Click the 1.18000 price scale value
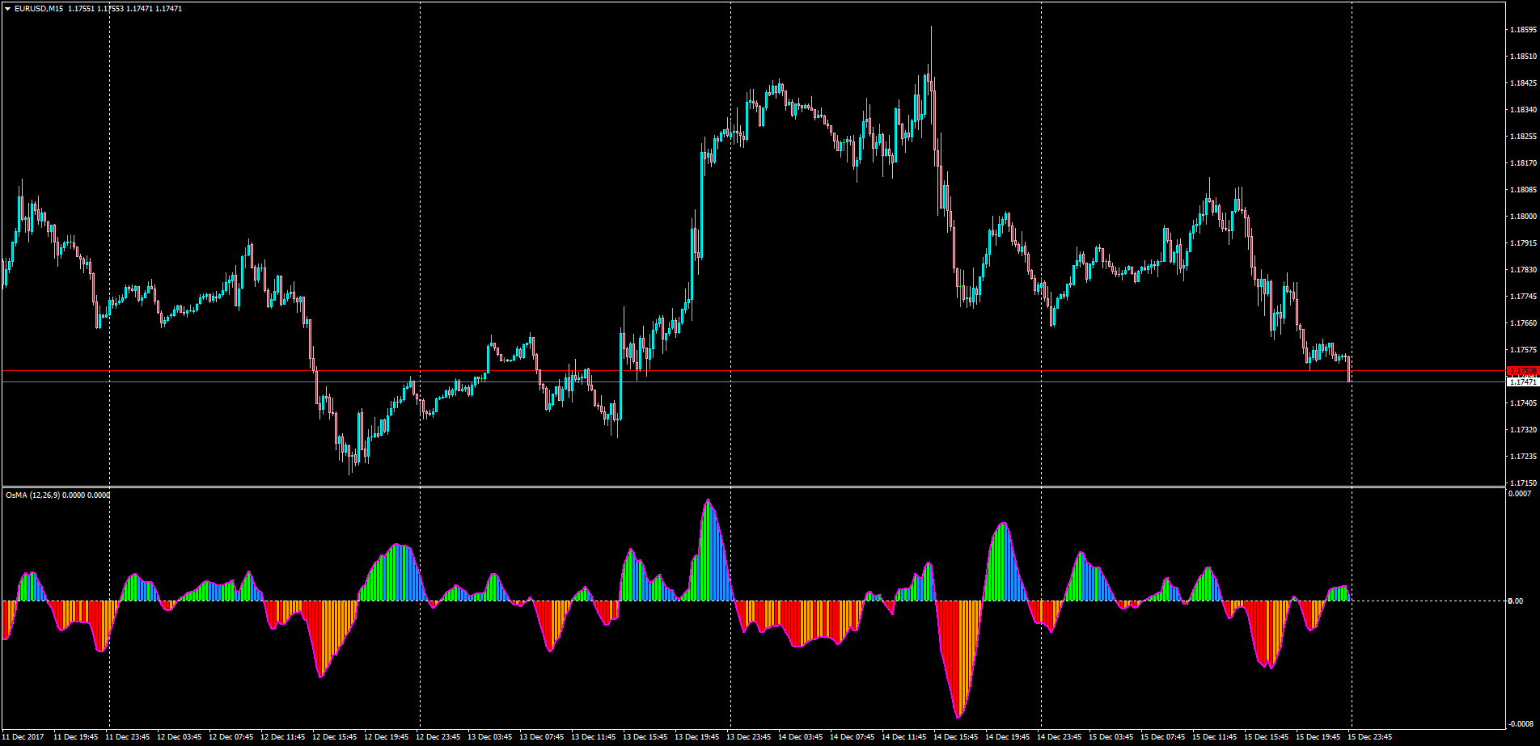Viewport: 1540px width, 746px height. pyautogui.click(x=1522, y=217)
